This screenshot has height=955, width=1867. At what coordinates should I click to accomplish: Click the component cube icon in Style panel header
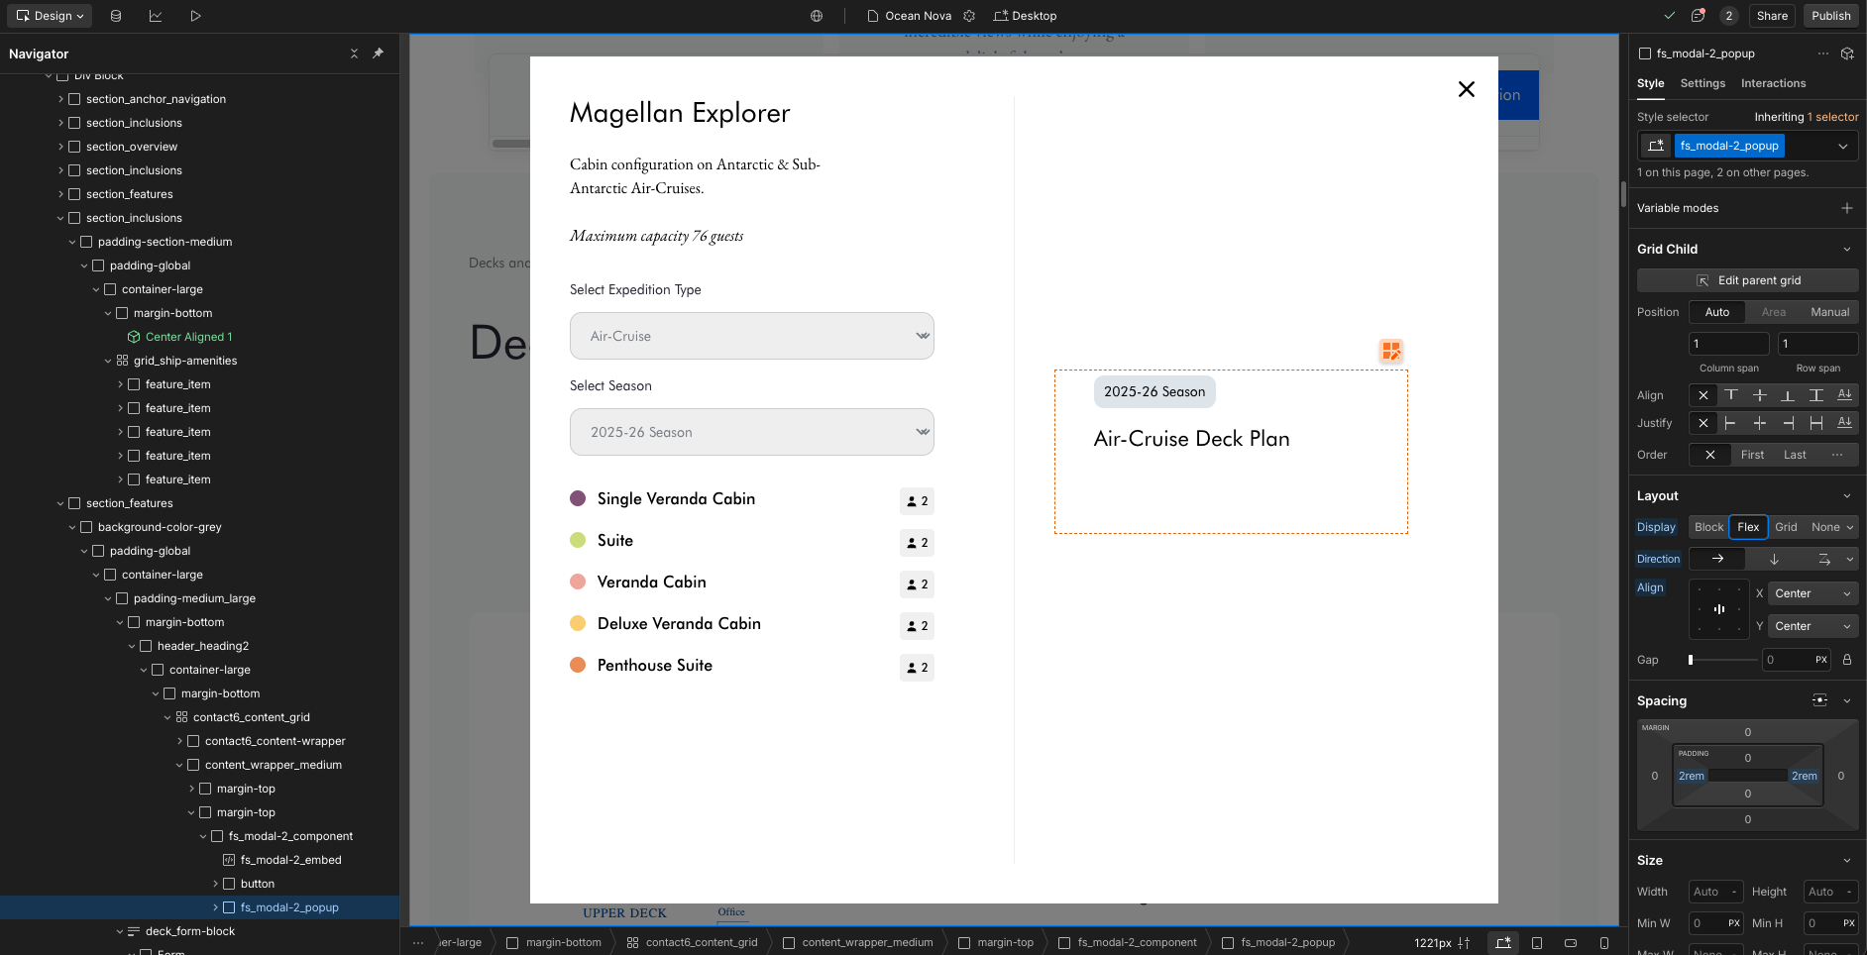click(1847, 53)
